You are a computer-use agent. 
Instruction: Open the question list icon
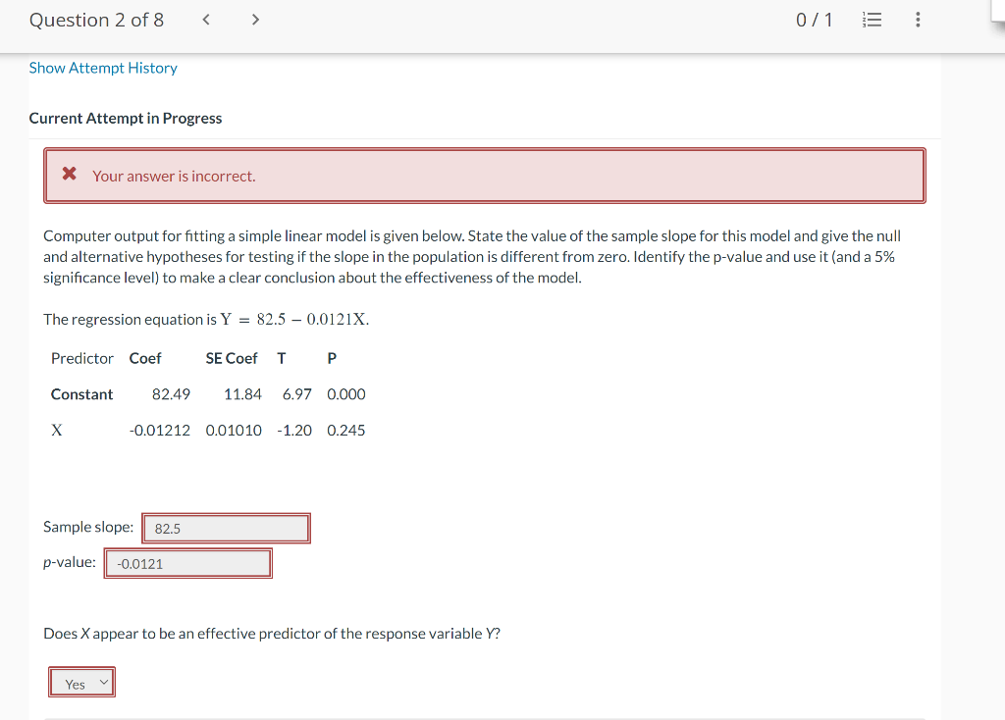coord(872,19)
